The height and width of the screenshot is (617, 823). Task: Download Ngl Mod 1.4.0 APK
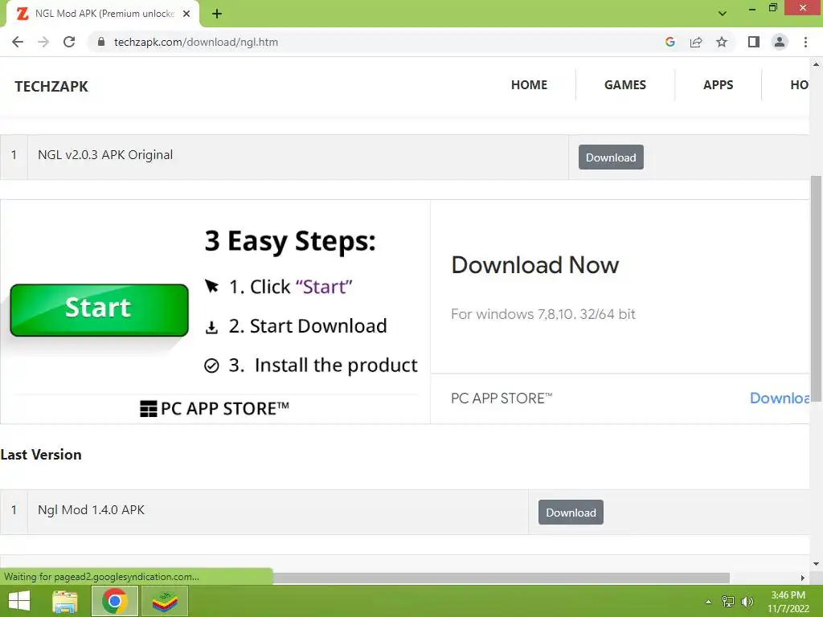(571, 512)
